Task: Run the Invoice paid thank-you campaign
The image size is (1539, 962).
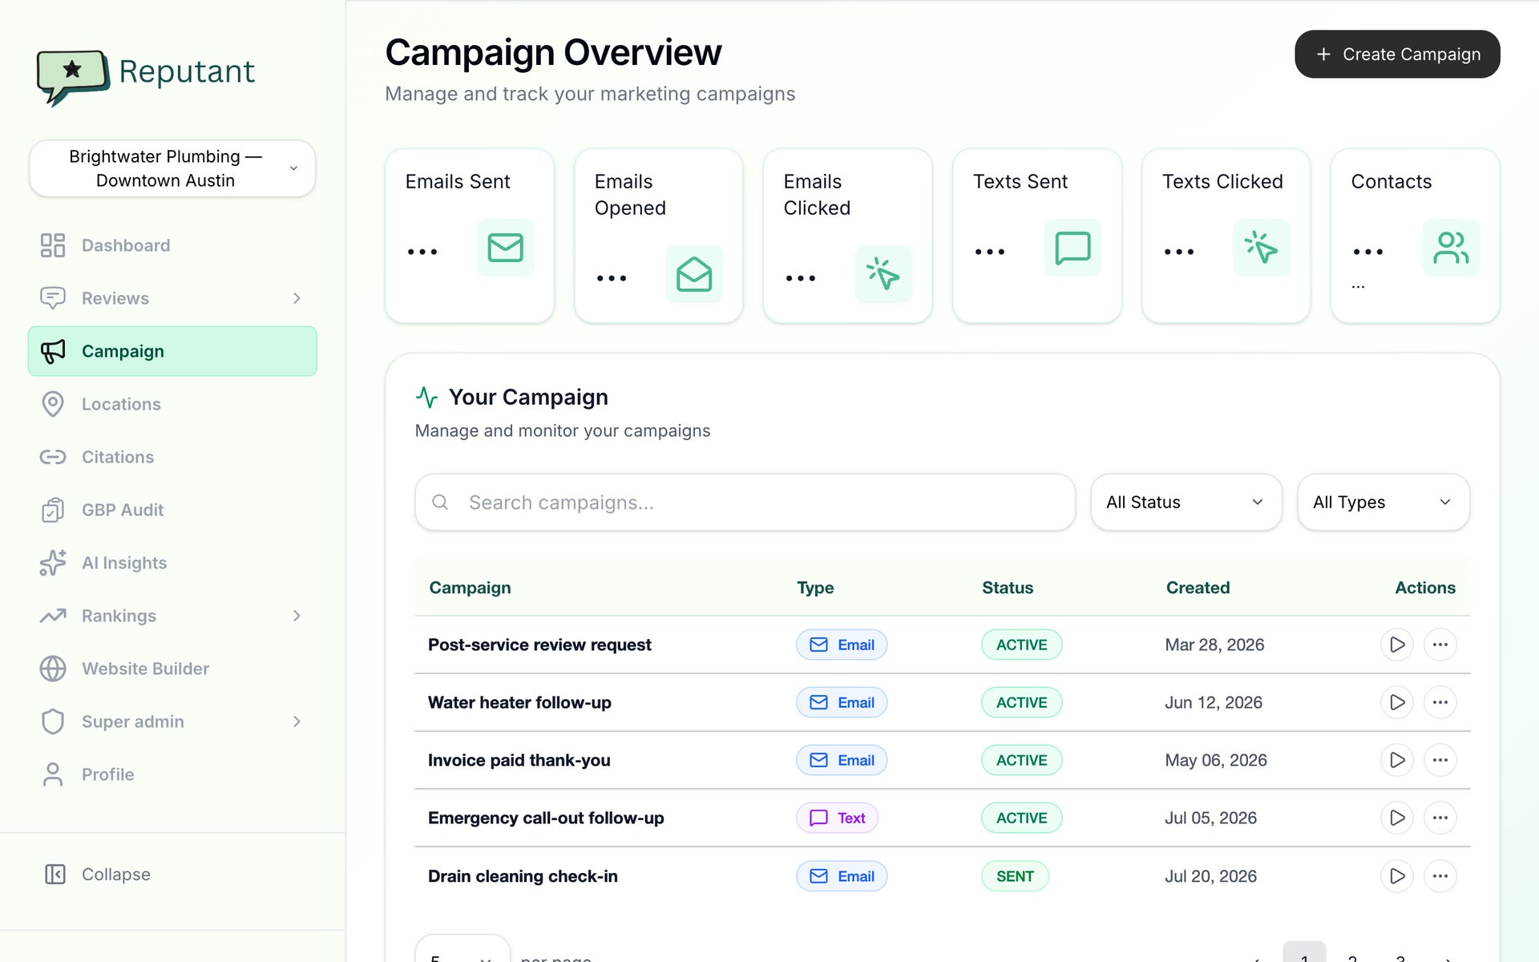Action: click(1397, 760)
